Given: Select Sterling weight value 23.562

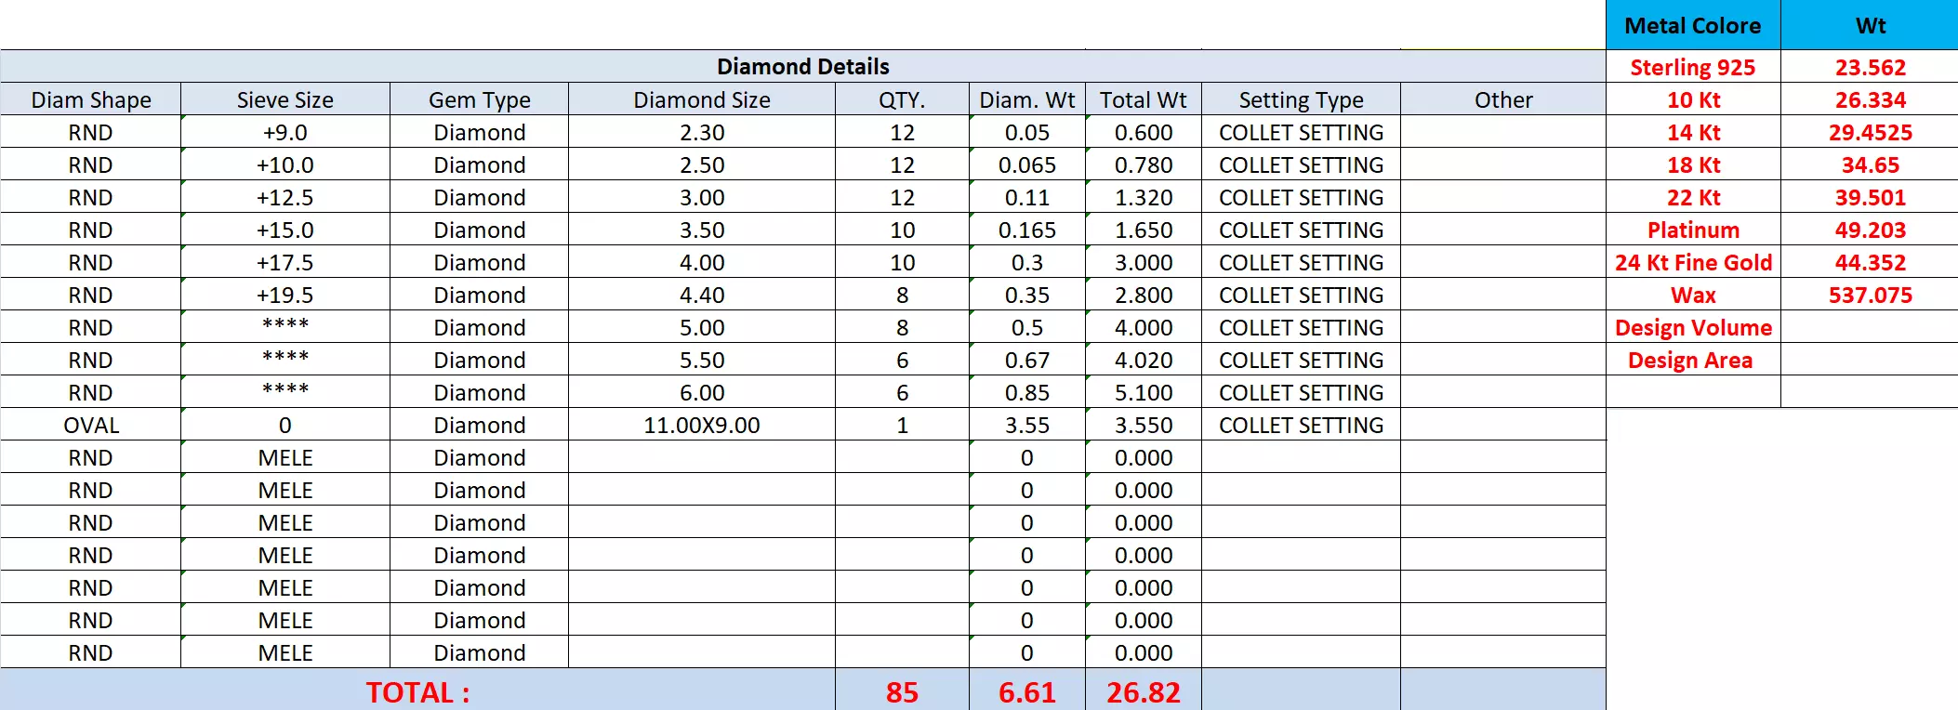Looking at the screenshot, I should 1870,67.
